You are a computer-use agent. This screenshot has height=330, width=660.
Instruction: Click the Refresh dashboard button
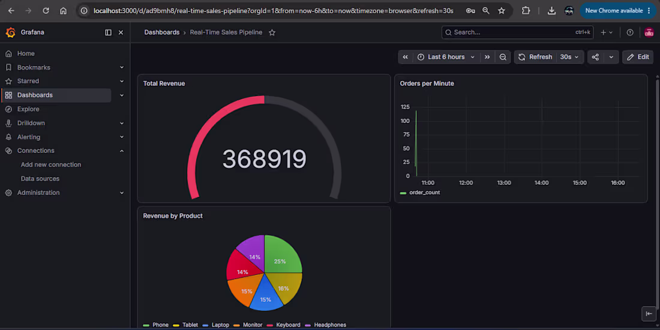(x=535, y=57)
